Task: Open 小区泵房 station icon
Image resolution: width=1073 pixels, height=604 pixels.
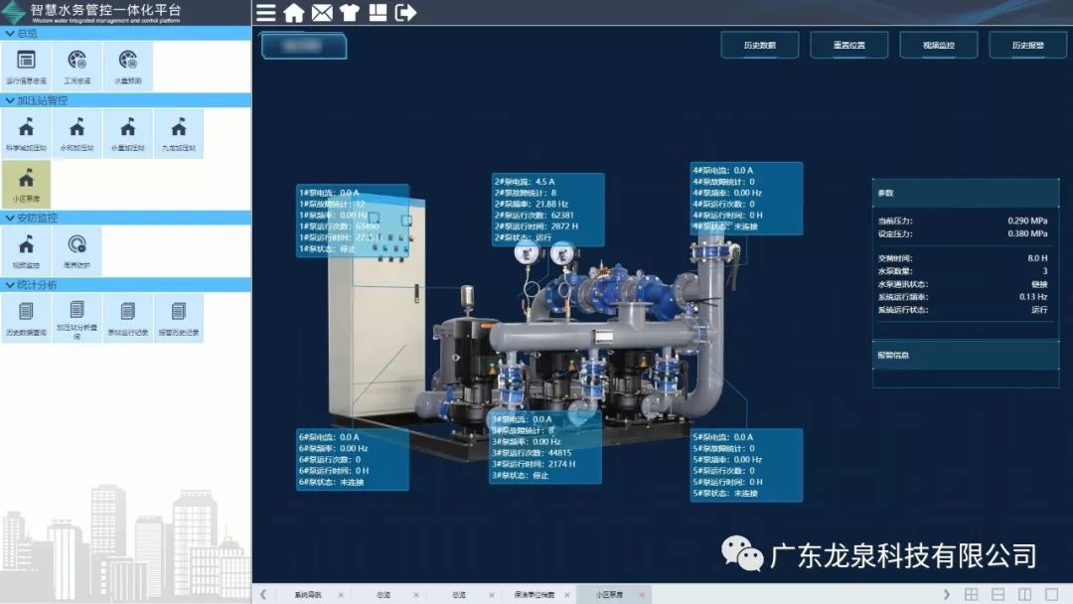Action: [x=26, y=183]
